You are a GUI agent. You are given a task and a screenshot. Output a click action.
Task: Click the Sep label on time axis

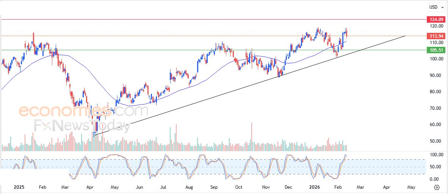(214, 187)
